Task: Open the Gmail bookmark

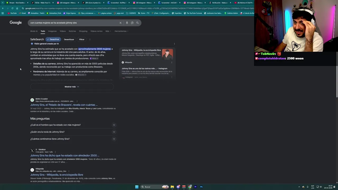Action: (x=22, y=13)
